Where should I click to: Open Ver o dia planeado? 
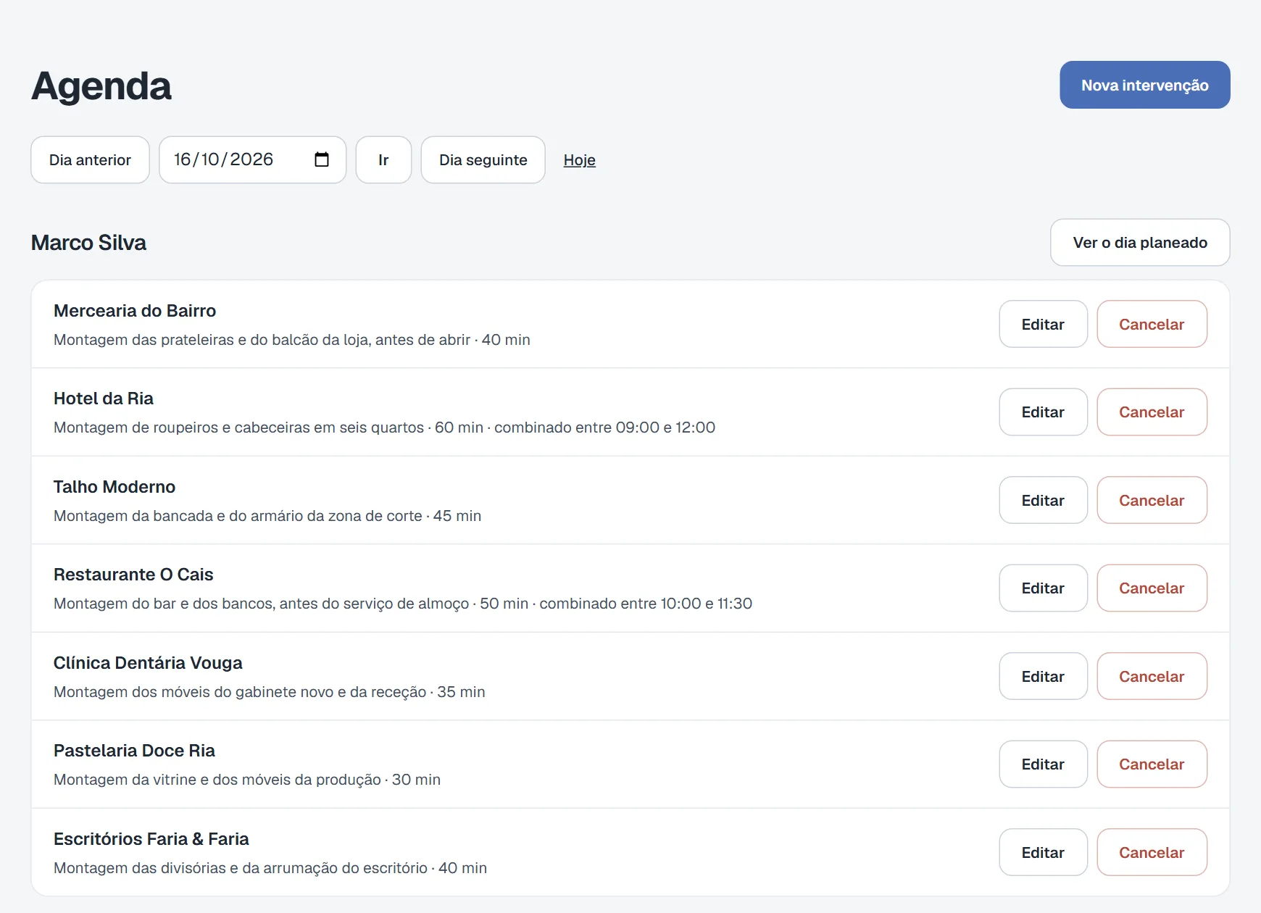[x=1139, y=242]
